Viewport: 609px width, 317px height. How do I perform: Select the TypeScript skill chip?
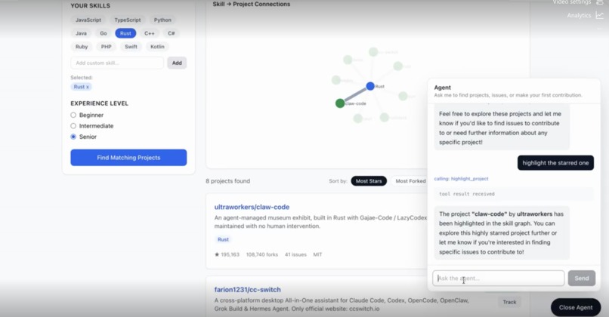(x=128, y=20)
